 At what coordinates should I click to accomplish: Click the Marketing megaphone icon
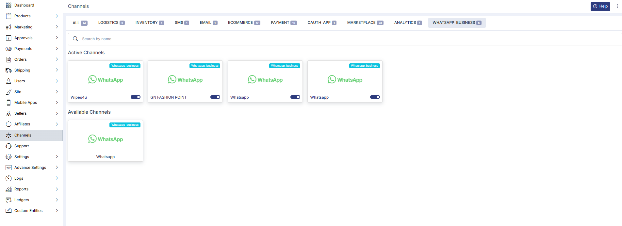point(8,27)
